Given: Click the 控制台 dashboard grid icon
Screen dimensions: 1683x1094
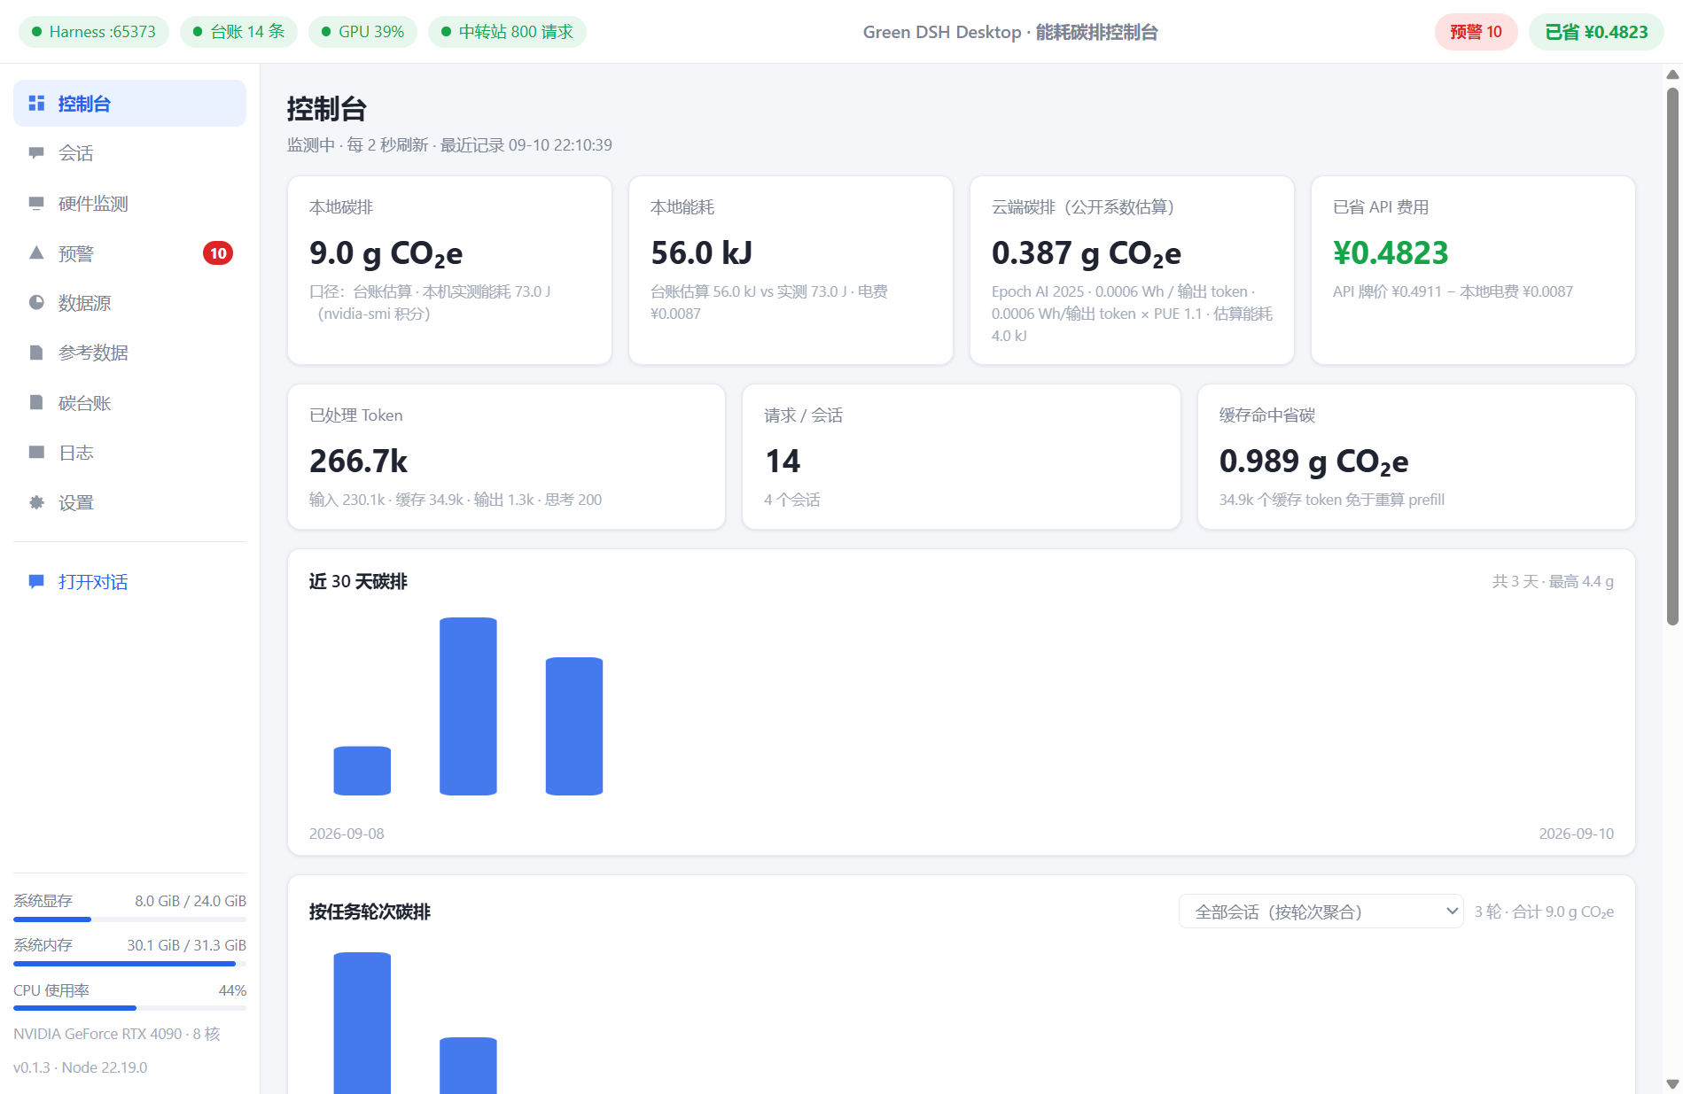Looking at the screenshot, I should click(x=36, y=104).
